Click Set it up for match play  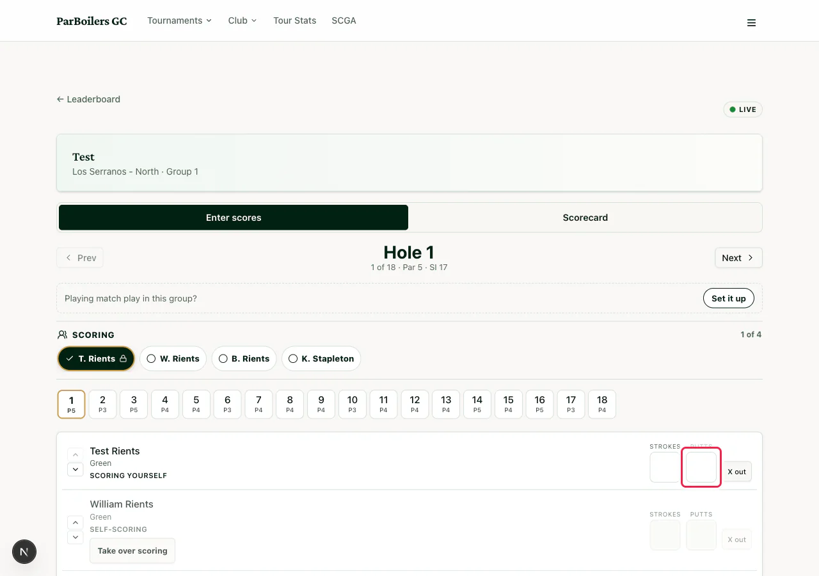(x=729, y=298)
